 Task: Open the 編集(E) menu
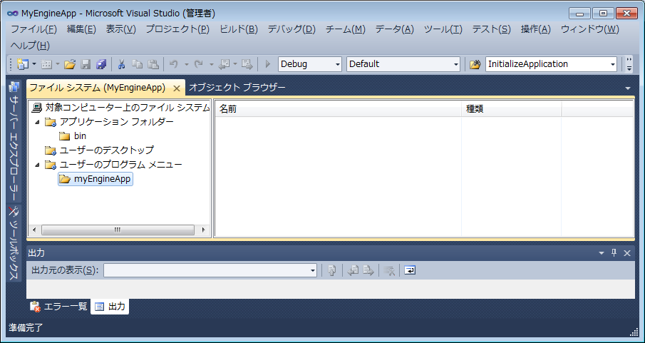[x=81, y=29]
